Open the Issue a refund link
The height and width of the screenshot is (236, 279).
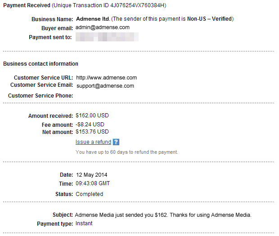(x=93, y=142)
